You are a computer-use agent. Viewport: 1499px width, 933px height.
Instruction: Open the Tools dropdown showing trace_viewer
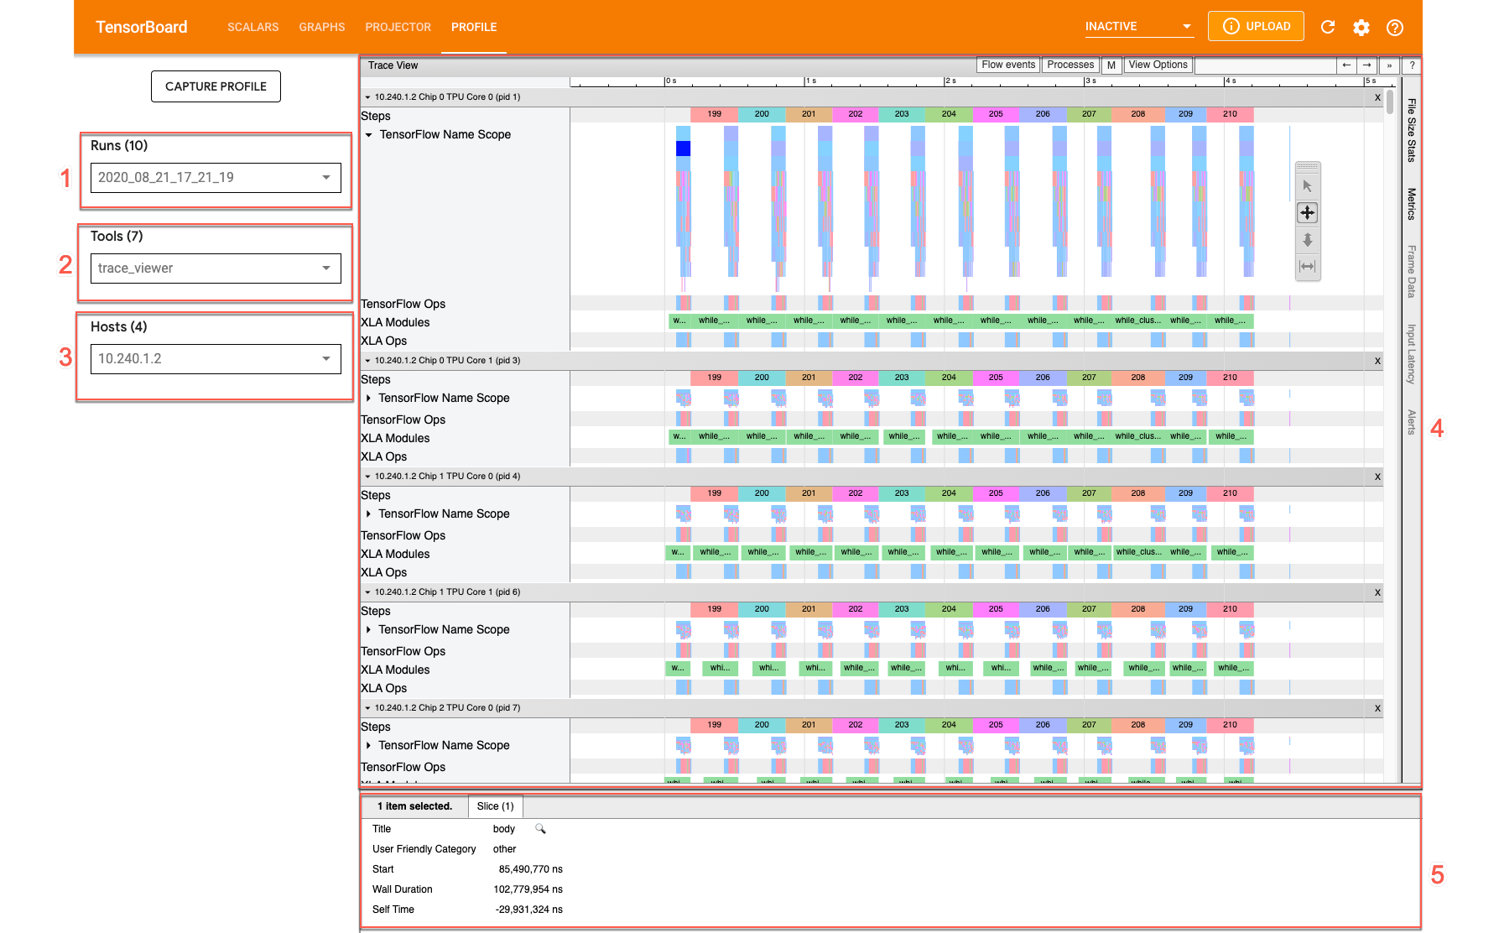pyautogui.click(x=216, y=268)
